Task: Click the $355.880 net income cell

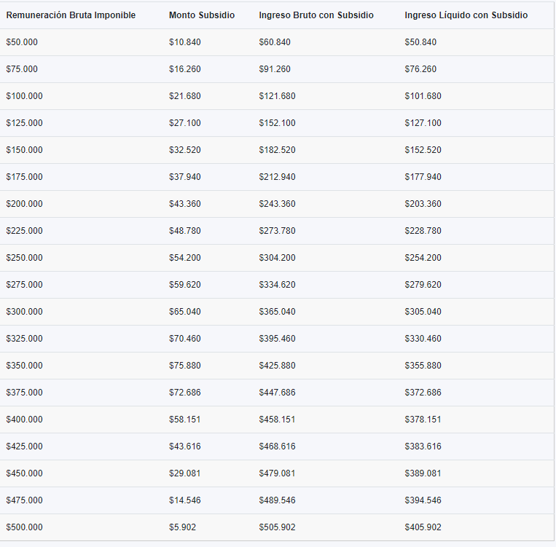Action: tap(423, 366)
